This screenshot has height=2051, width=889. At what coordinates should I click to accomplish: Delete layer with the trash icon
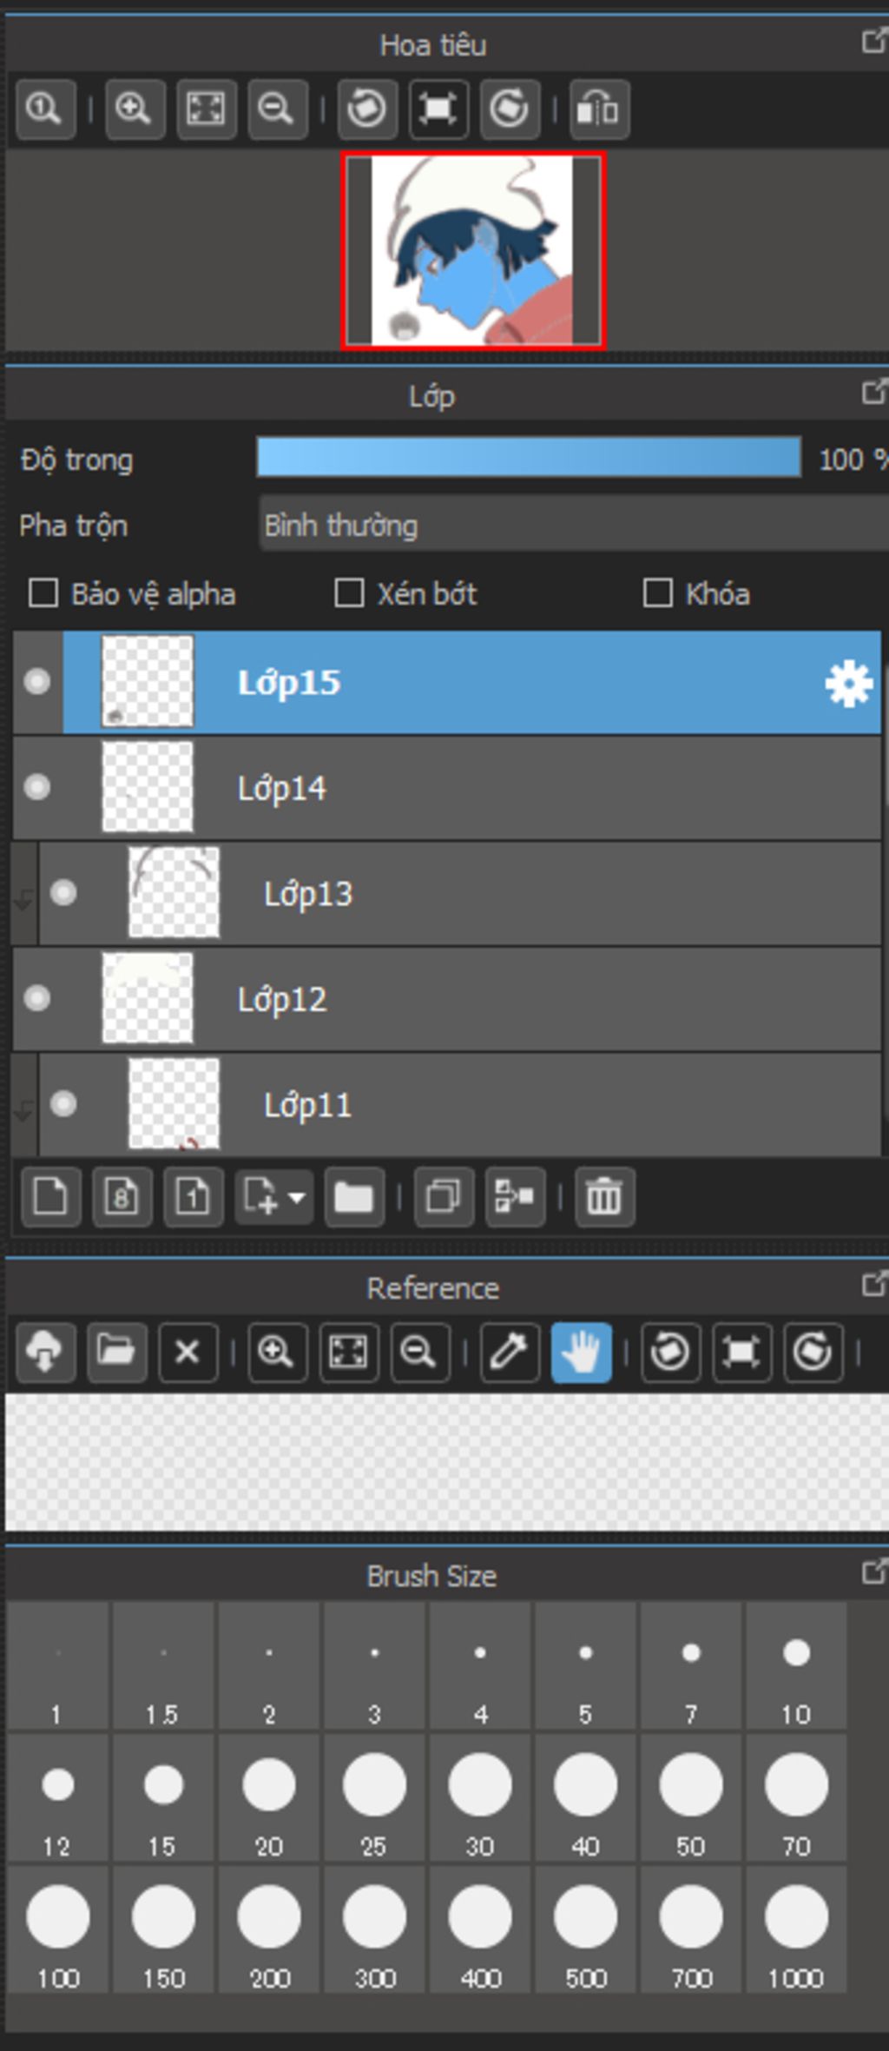click(604, 1197)
